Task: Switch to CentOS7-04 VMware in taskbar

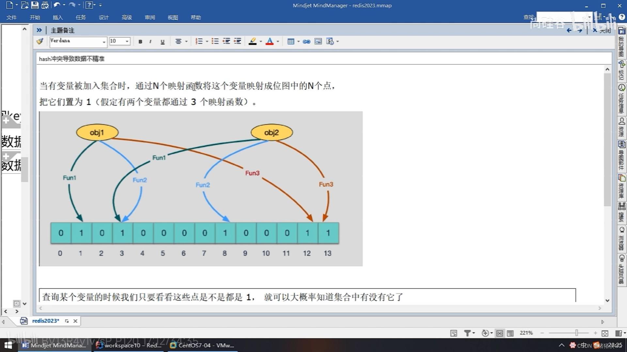Action: click(x=202, y=345)
